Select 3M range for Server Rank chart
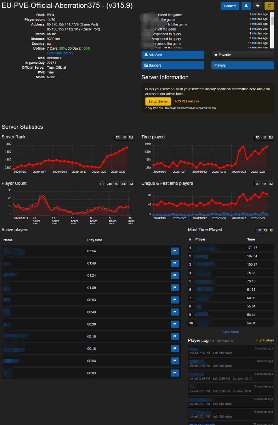Viewport: 278px width, 425px height. point(131,137)
